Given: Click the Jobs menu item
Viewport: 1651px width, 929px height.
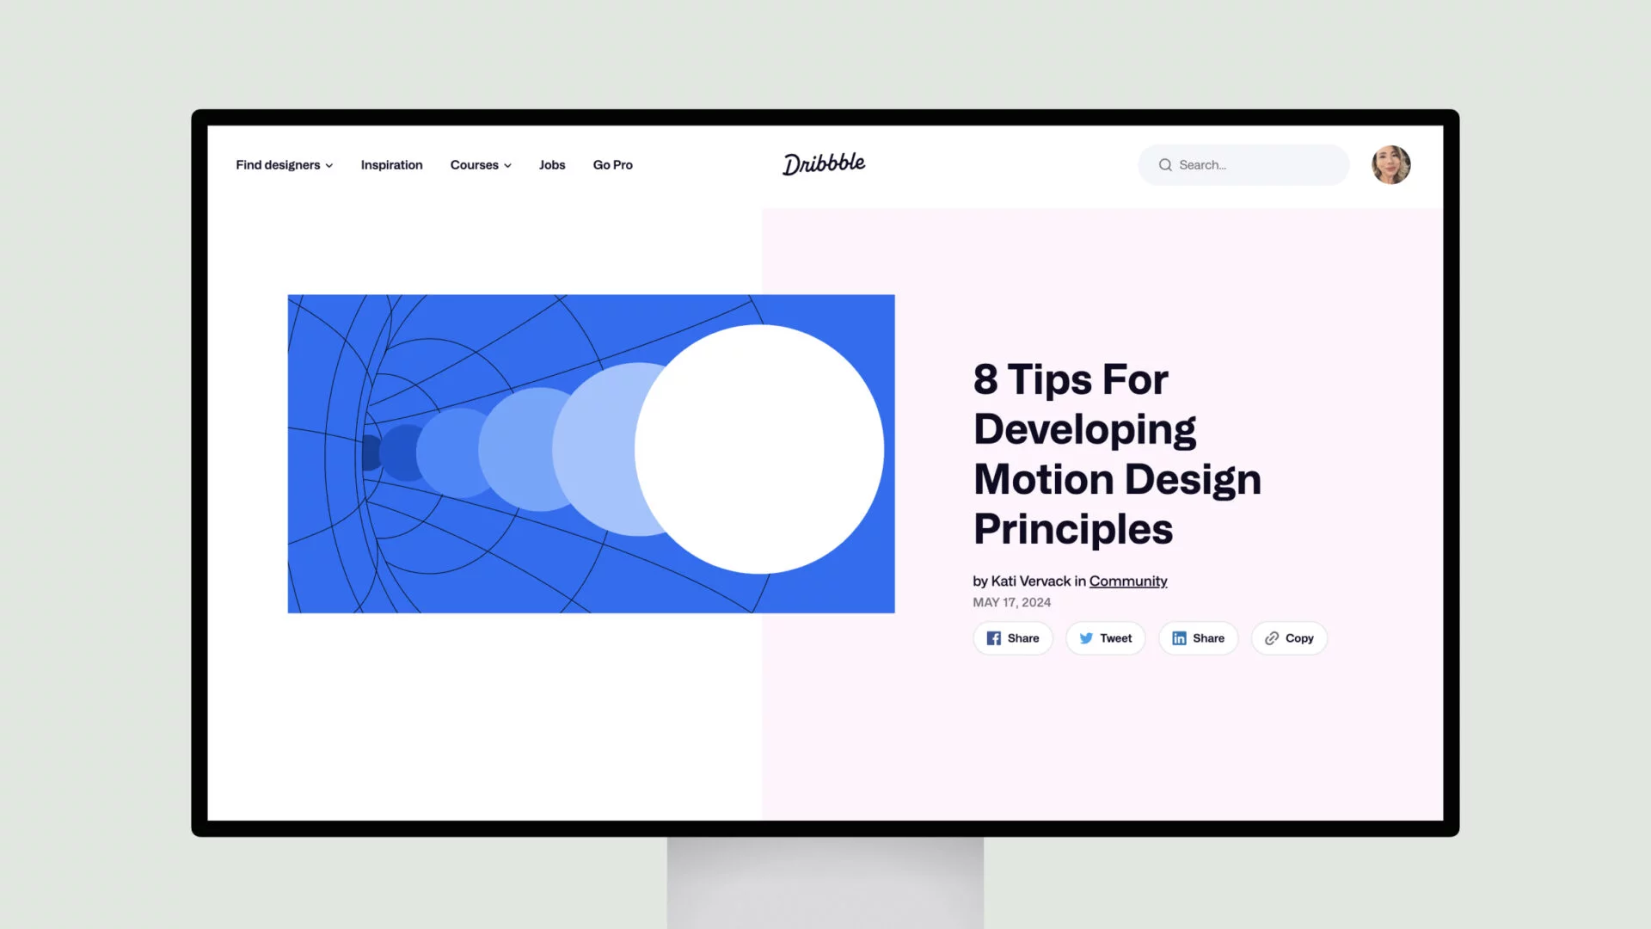Looking at the screenshot, I should coord(551,164).
